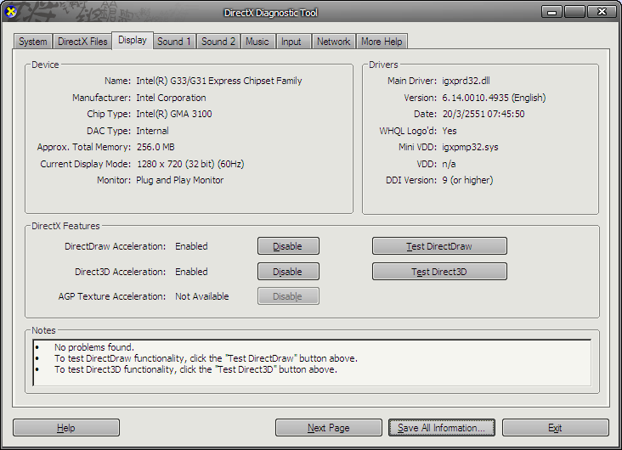The image size is (622, 450).
Task: Click chip type 'Intel(R) GMA 3100'
Action: pyautogui.click(x=173, y=114)
